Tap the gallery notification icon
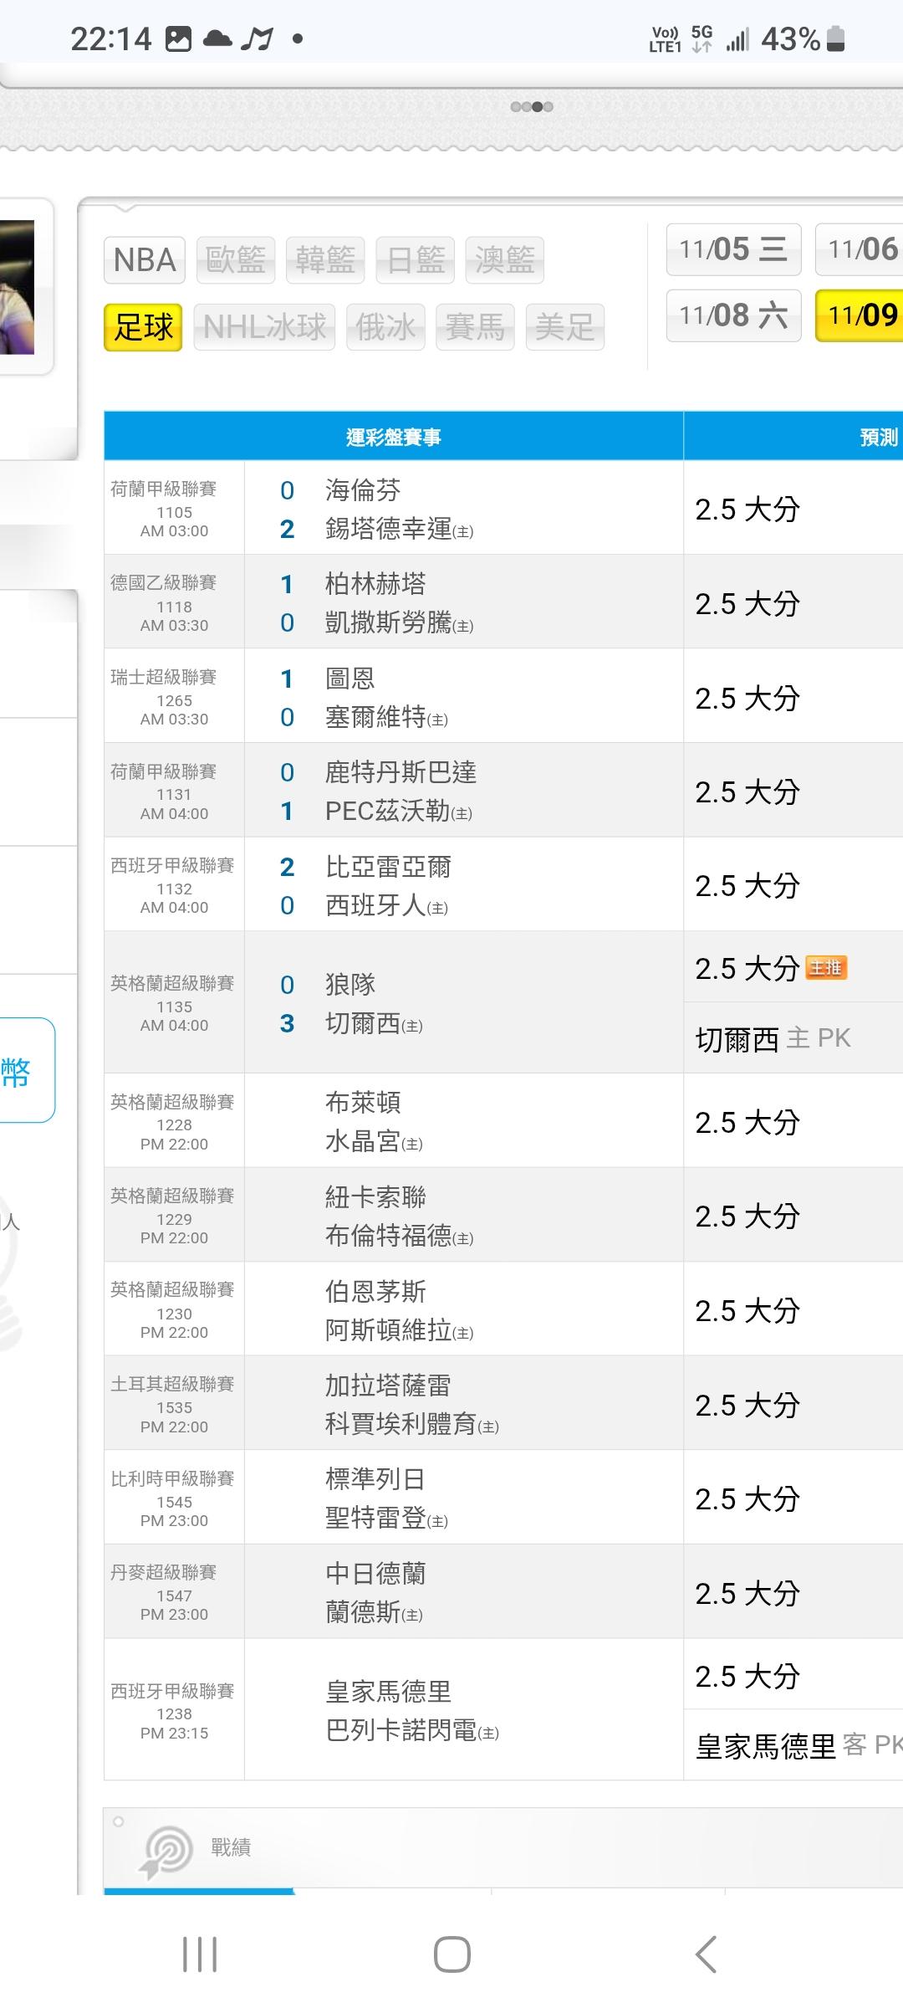Screen dimensions: 903x2008 (x=178, y=38)
